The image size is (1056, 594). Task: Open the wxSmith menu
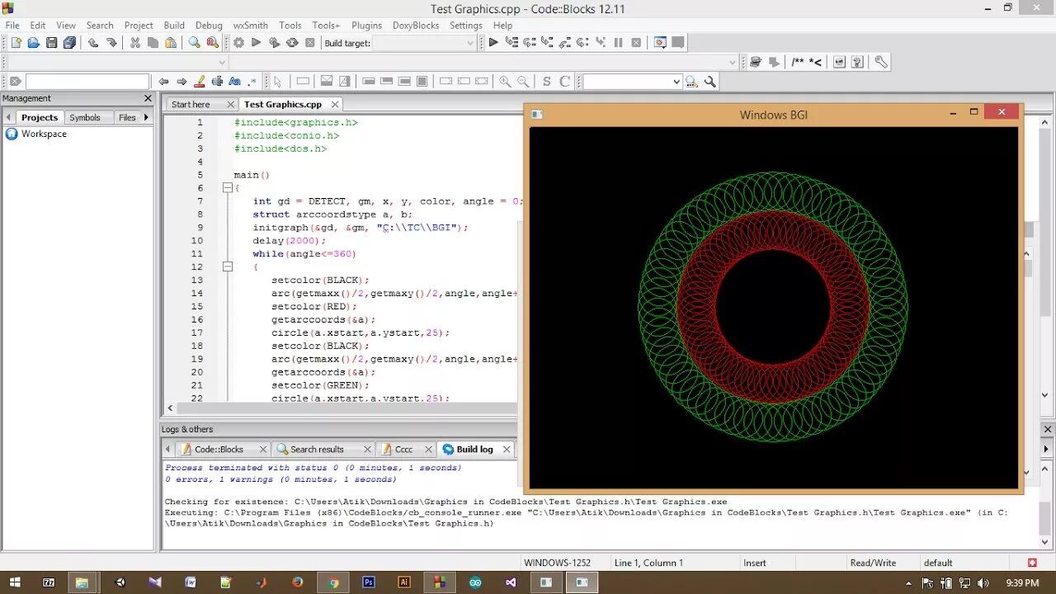(251, 26)
